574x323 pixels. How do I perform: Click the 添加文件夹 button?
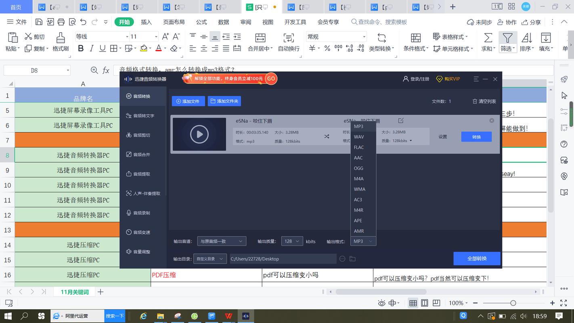pyautogui.click(x=224, y=101)
